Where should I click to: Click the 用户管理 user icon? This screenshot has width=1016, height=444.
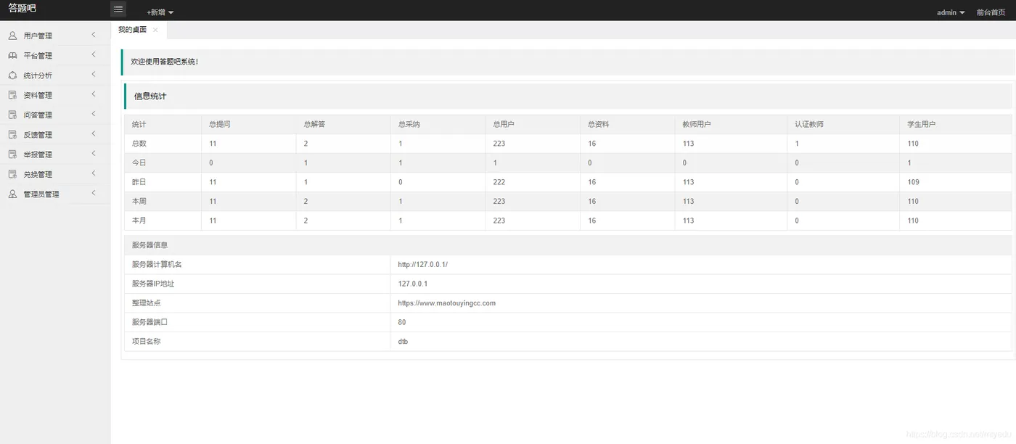12,36
